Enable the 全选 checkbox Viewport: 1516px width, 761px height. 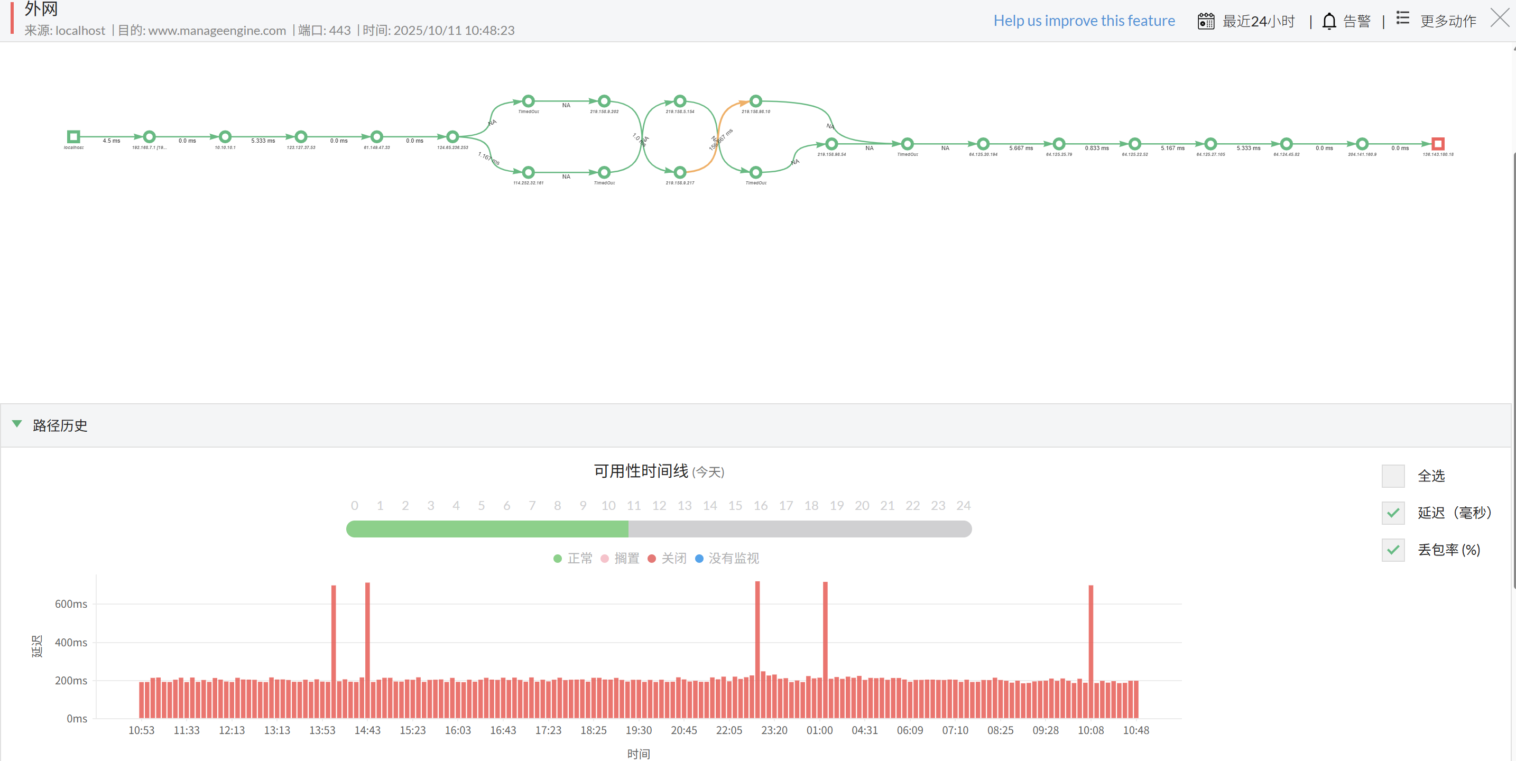1393,475
